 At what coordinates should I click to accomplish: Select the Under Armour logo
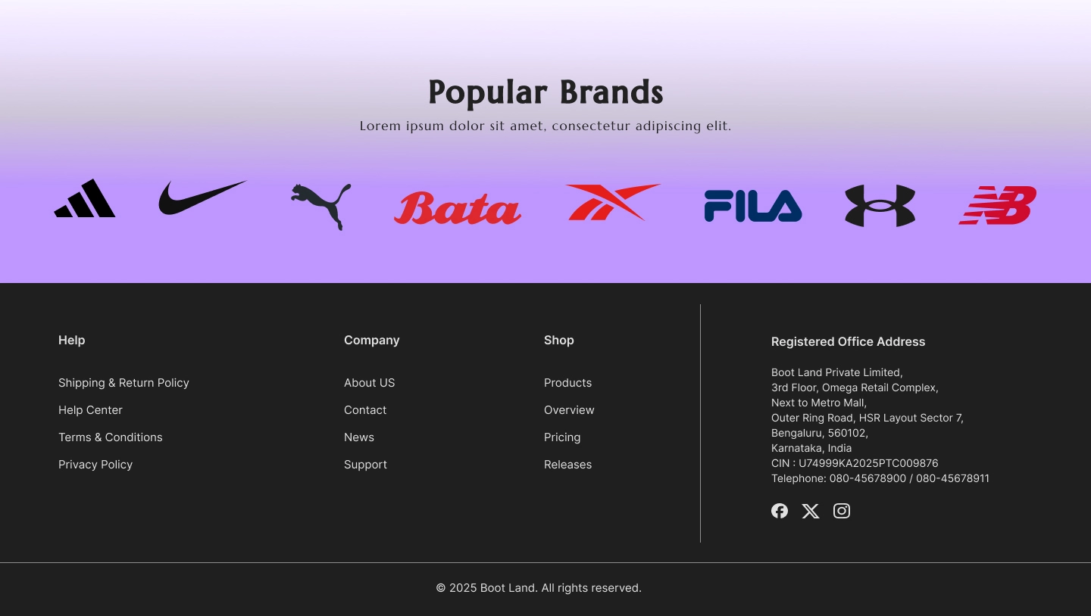point(880,206)
